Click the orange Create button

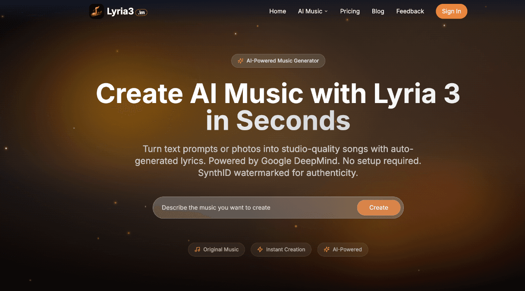[x=379, y=208]
